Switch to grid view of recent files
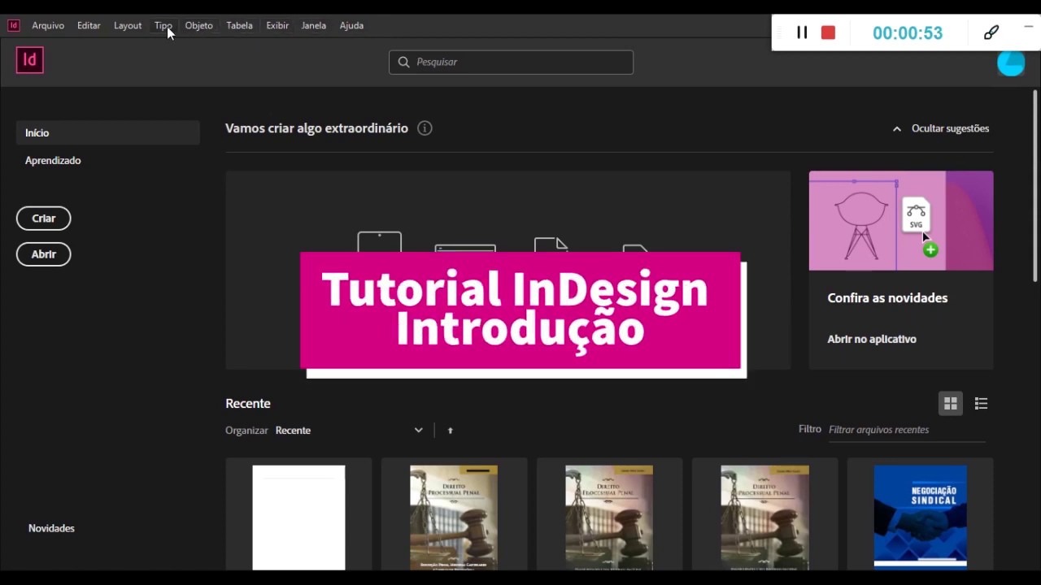The image size is (1041, 585). [x=951, y=404]
